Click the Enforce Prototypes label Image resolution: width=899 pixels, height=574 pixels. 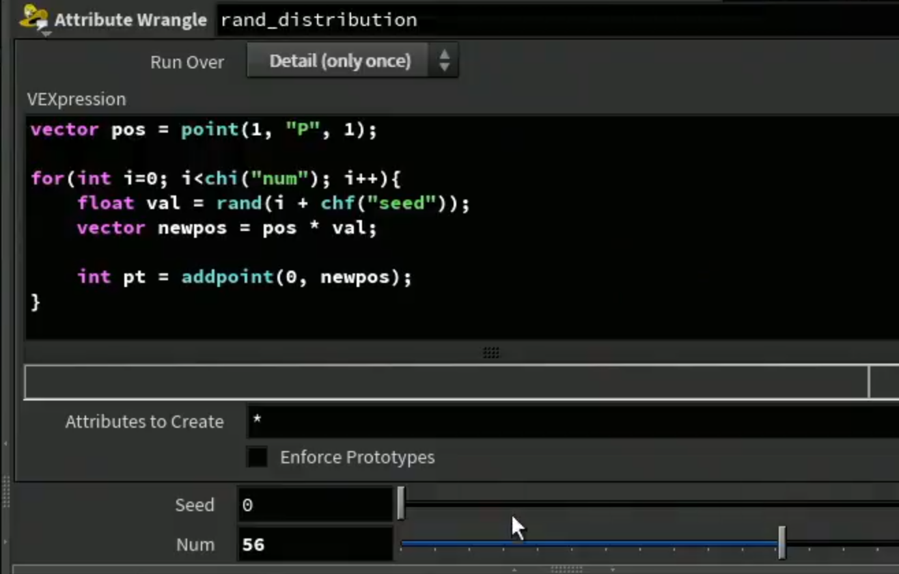click(x=357, y=457)
